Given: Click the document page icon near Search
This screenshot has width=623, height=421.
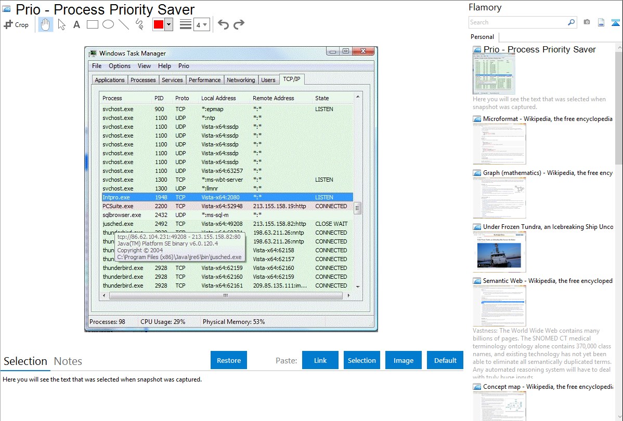Looking at the screenshot, I should [601, 22].
